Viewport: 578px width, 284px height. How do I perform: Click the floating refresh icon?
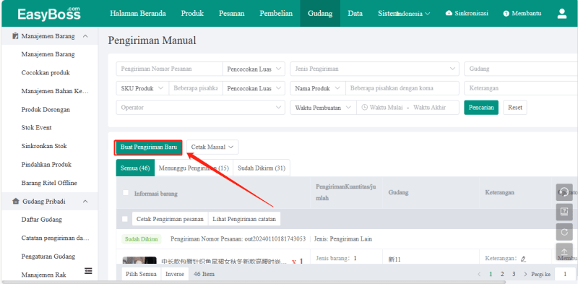564,232
